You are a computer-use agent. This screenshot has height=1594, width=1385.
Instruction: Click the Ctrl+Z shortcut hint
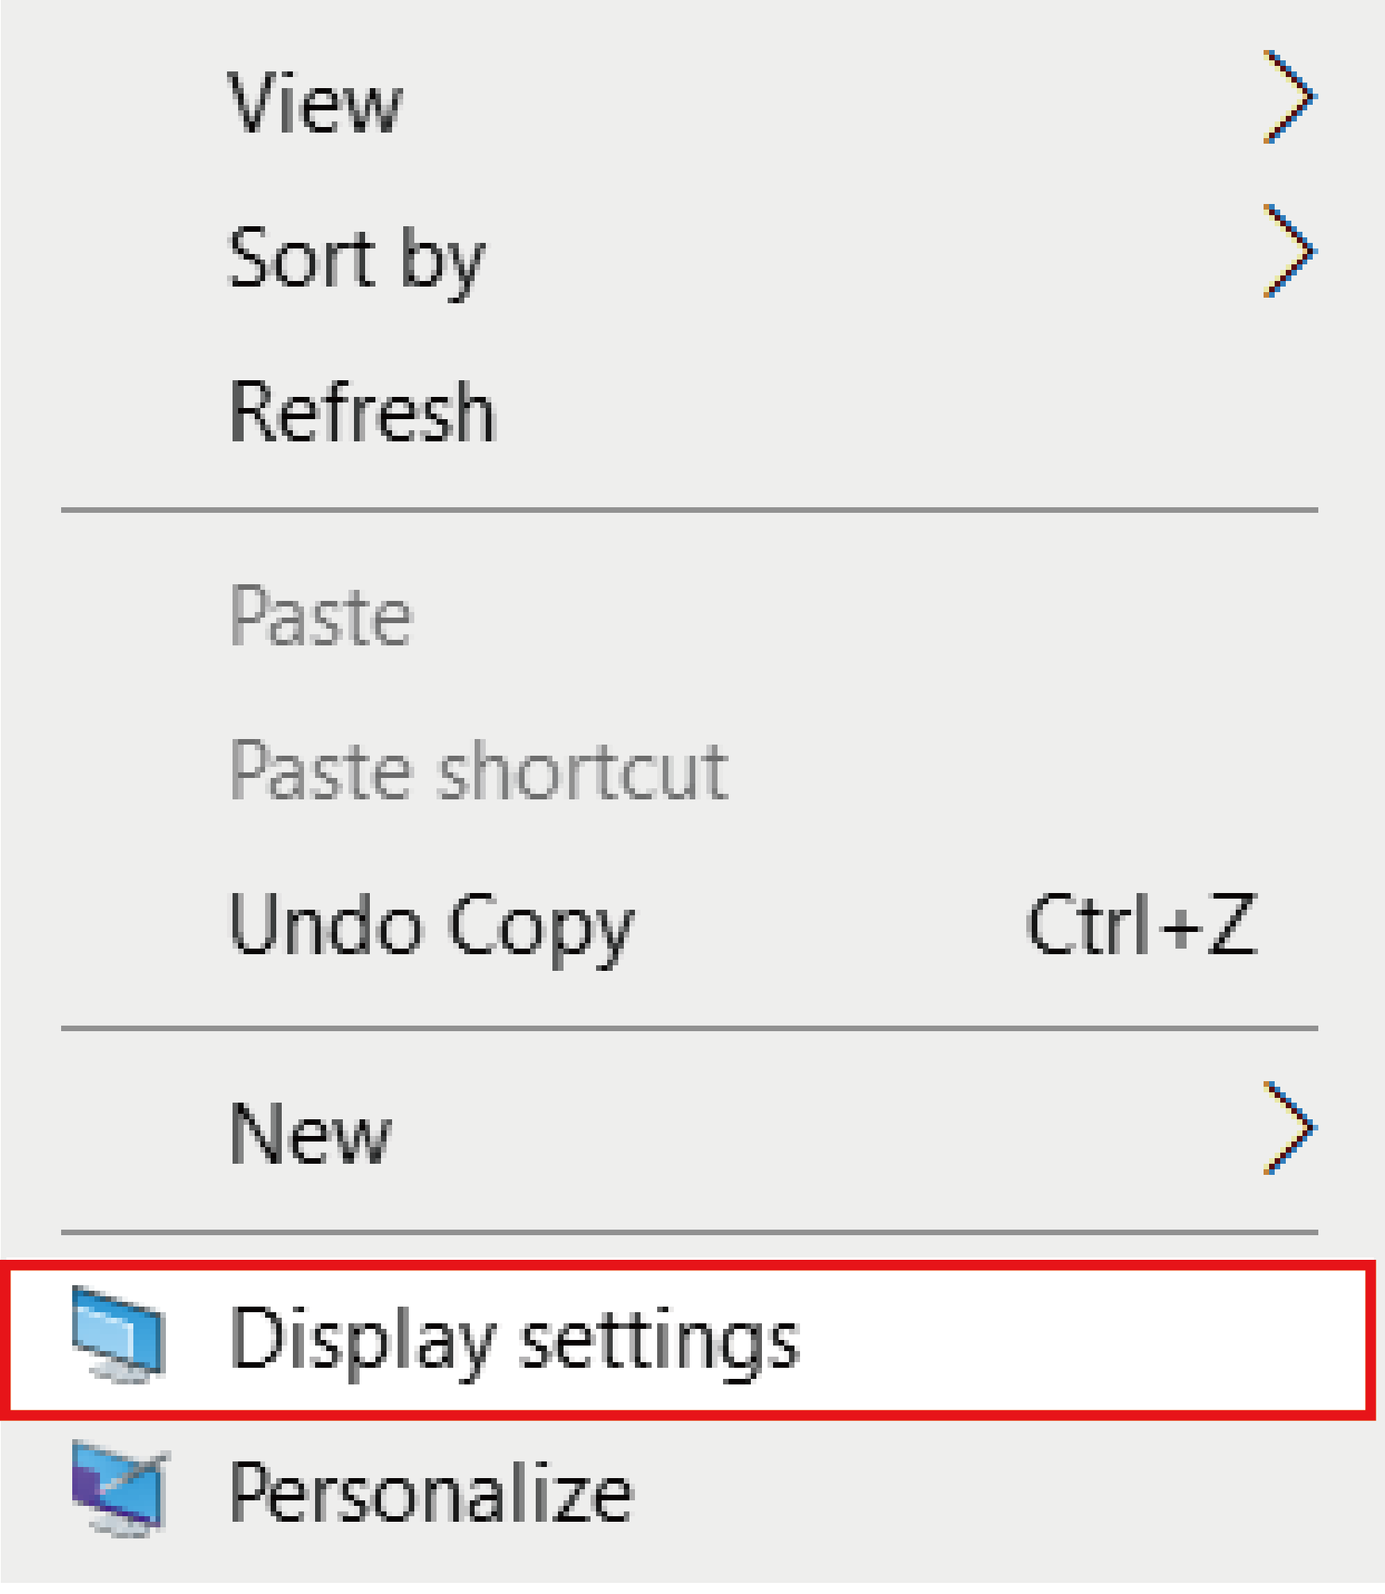click(1141, 924)
